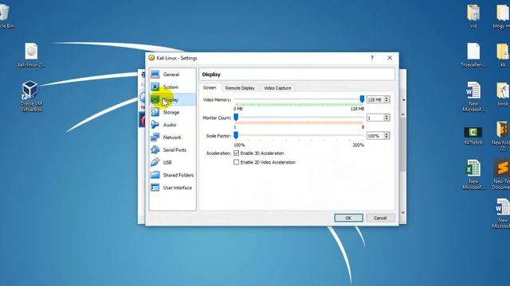Click the Scale Factor 100% value field
This screenshot has width=510, height=286.
click(x=375, y=136)
